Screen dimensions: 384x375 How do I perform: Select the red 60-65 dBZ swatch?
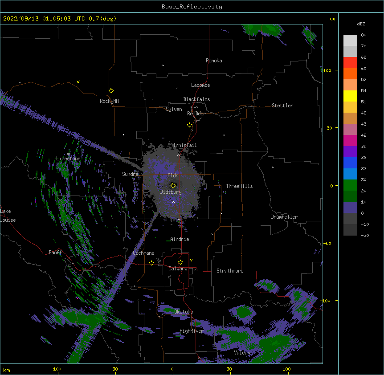(x=350, y=63)
